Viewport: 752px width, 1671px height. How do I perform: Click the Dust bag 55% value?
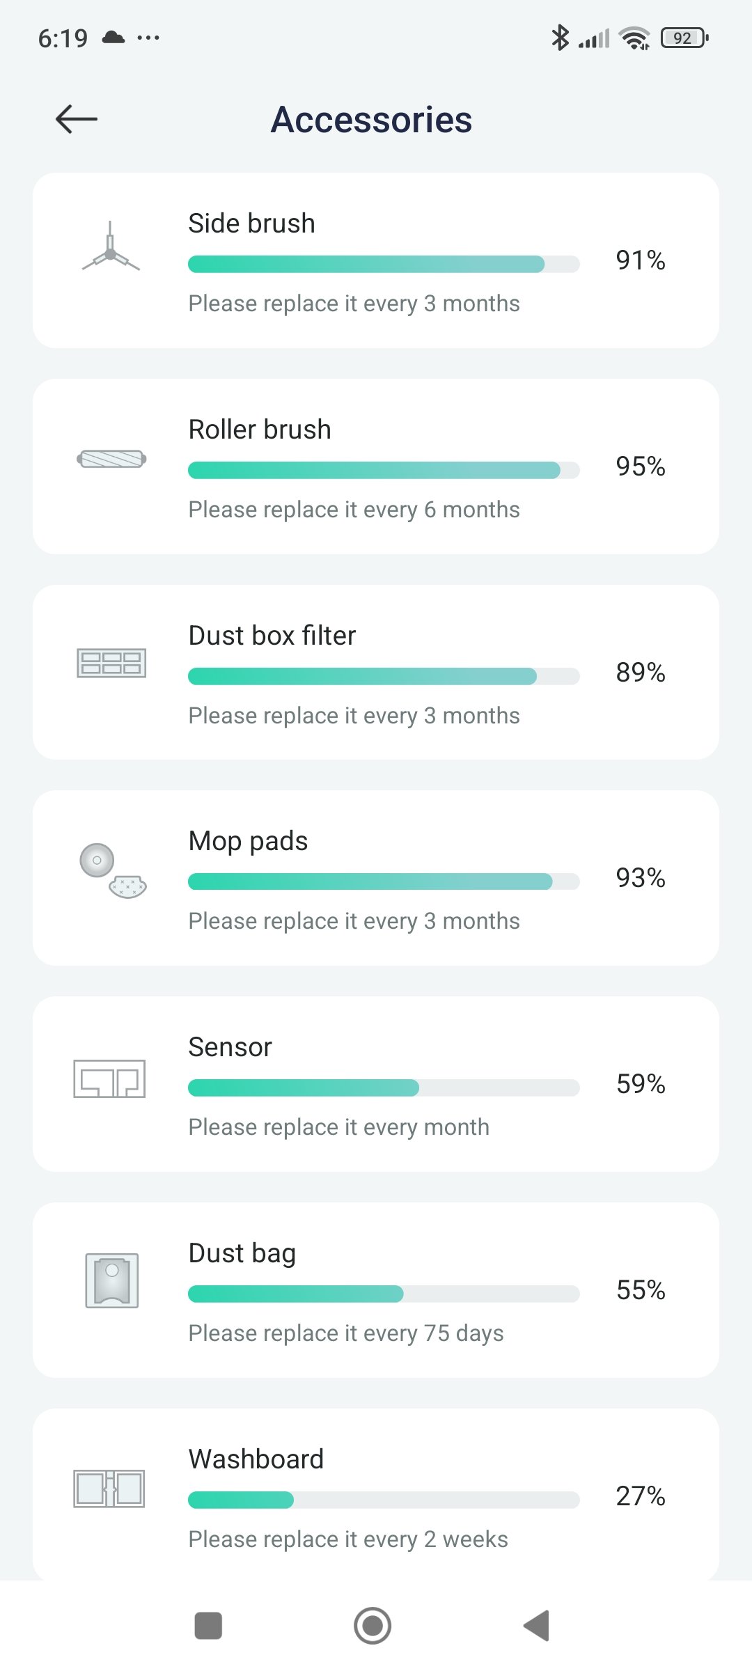[641, 1290]
